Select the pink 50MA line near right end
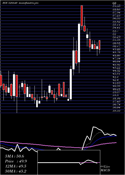125x175 pixels. pos(114,143)
